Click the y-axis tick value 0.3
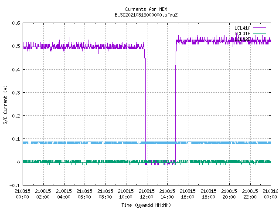 [16, 93]
